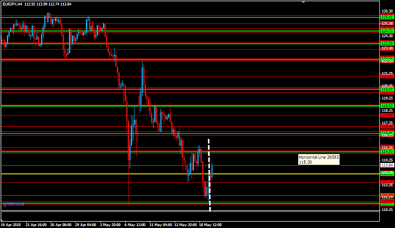This screenshot has height=228, width=395.
Task: Click the chart shift triangle marker at top
Action: coord(303,2)
